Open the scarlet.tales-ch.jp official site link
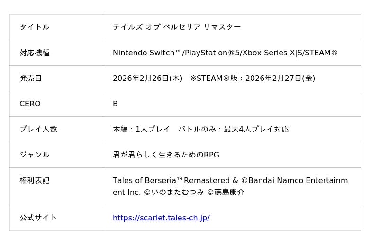This screenshot has width=379, height=245. pyautogui.click(x=161, y=218)
